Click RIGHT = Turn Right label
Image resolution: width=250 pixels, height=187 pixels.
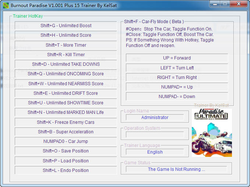tap(177, 78)
